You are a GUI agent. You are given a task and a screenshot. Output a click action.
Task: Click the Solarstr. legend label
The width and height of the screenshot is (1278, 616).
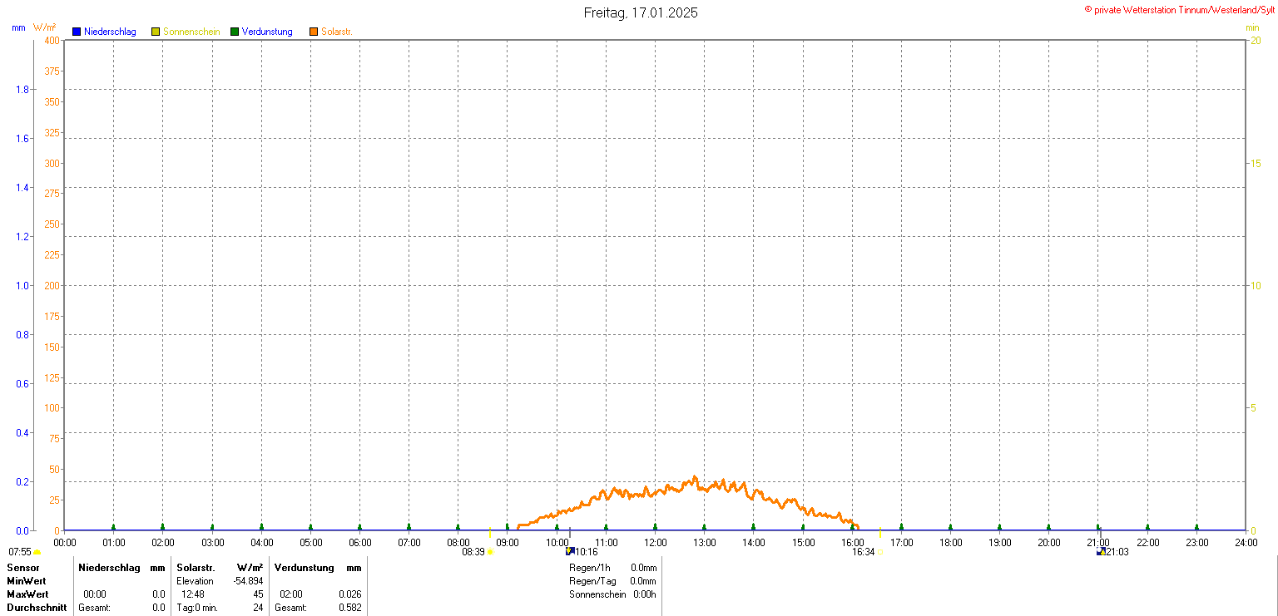[x=337, y=32]
